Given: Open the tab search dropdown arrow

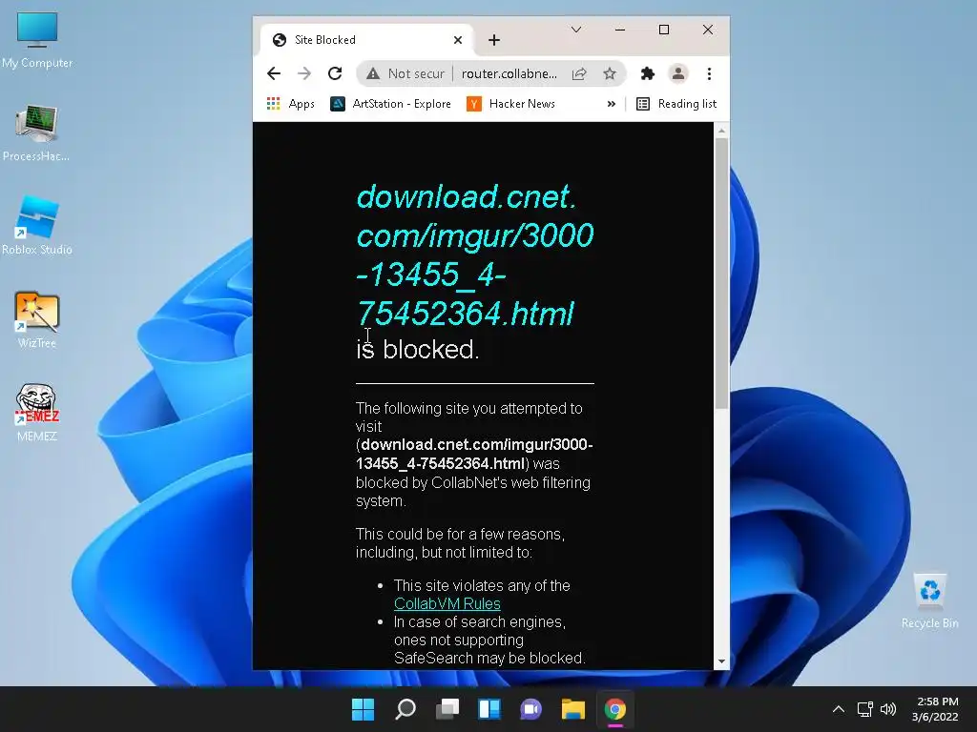Looking at the screenshot, I should click(x=576, y=30).
